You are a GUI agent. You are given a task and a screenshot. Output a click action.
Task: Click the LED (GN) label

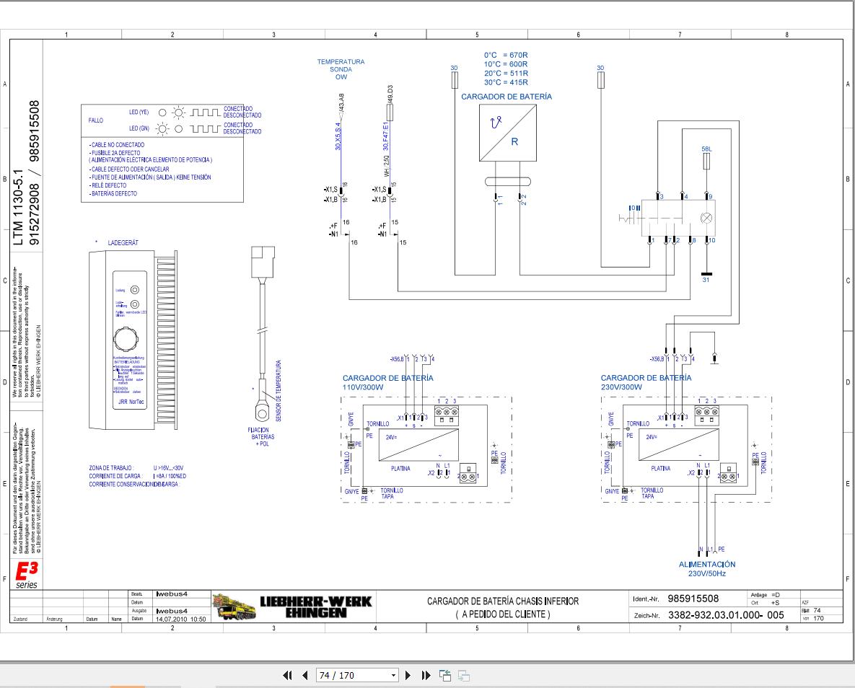click(139, 128)
